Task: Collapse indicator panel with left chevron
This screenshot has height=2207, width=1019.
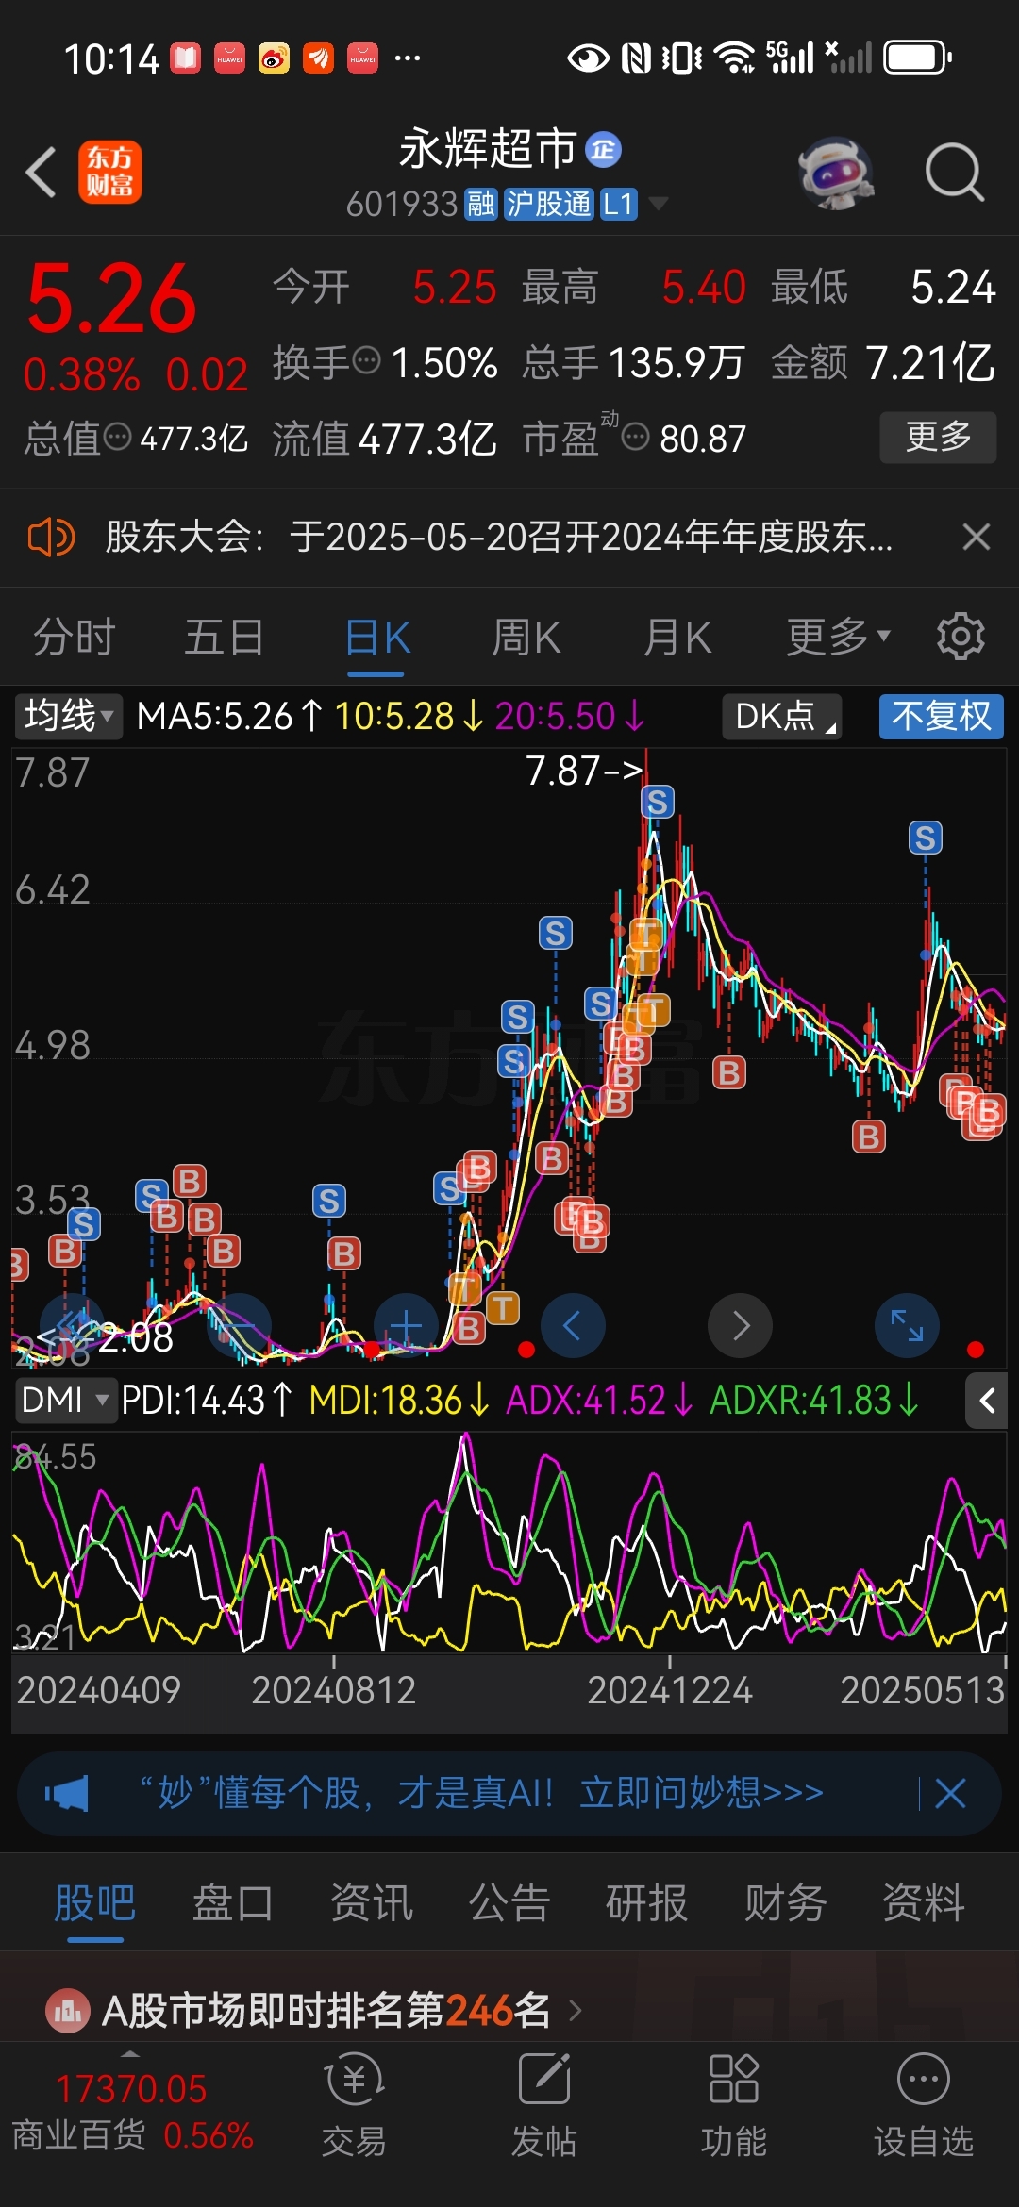Action: point(987,1401)
